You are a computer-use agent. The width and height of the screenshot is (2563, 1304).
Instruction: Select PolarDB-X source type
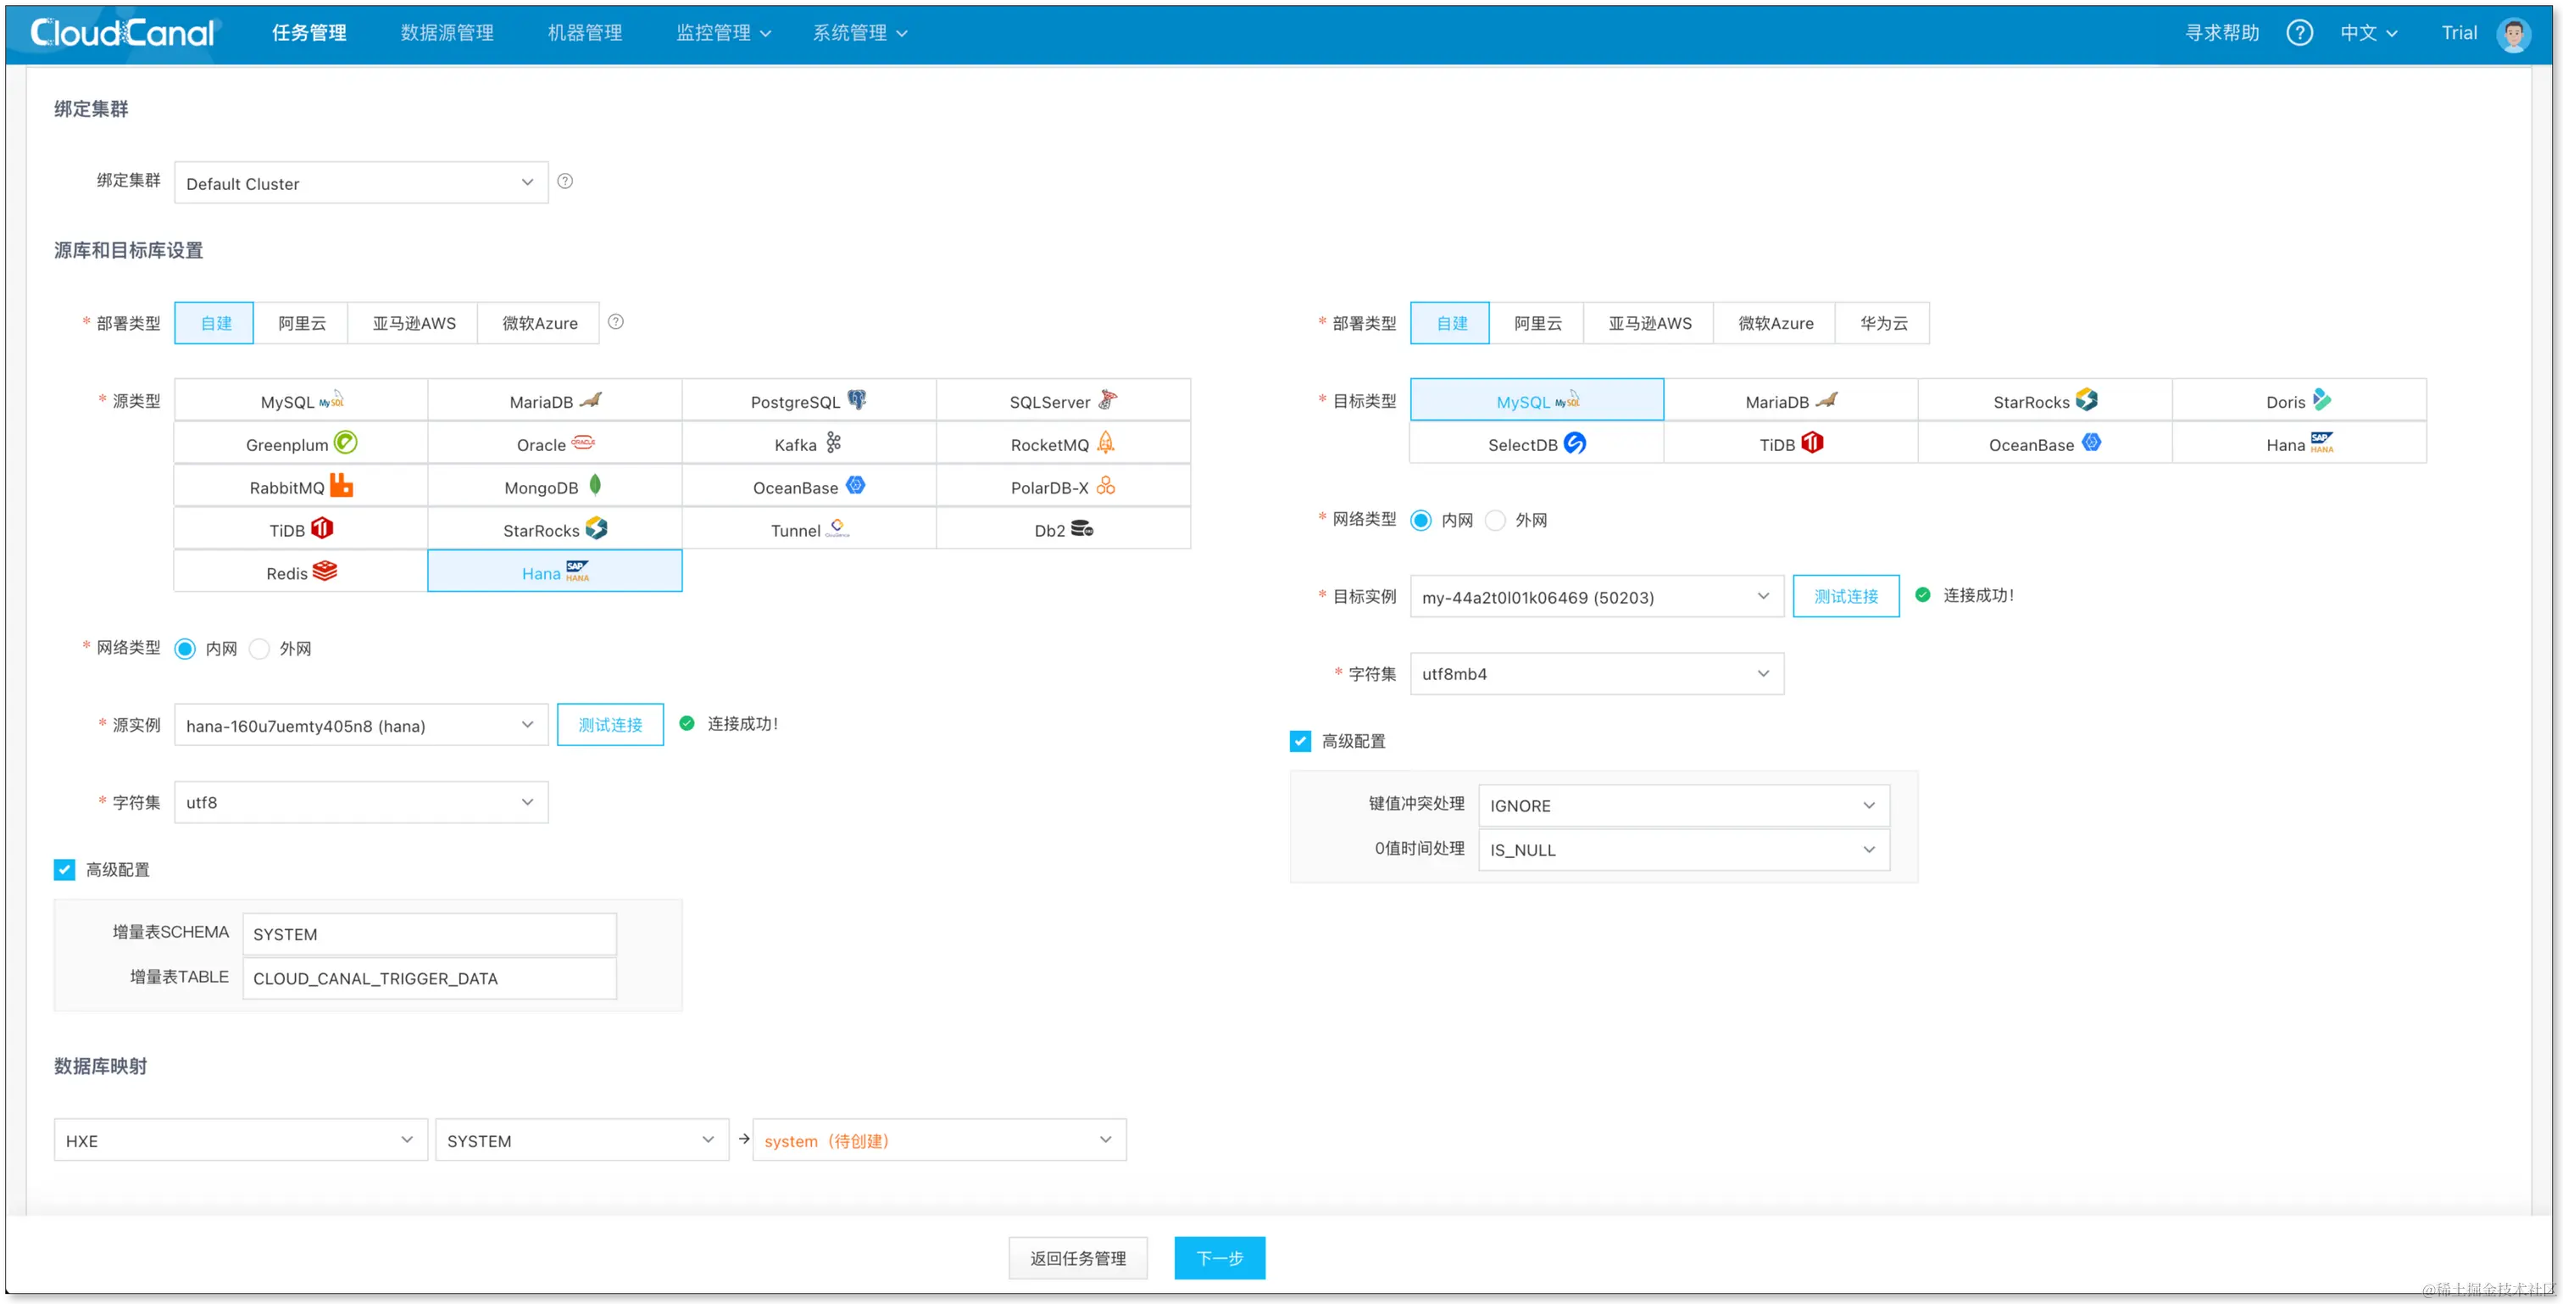tap(1064, 487)
